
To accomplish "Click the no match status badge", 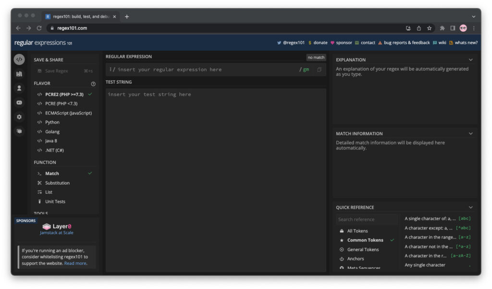I will [316, 58].
